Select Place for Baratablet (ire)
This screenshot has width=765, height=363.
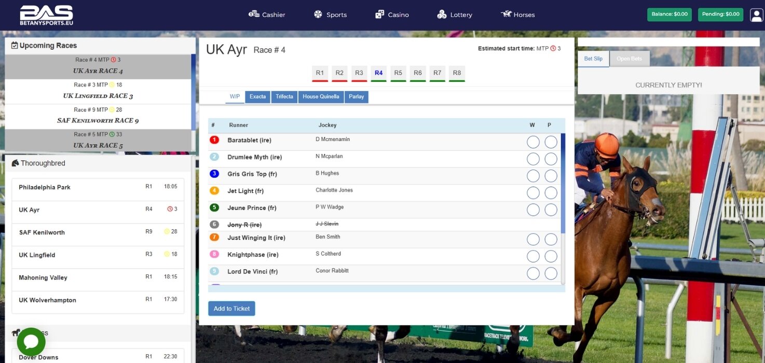pyautogui.click(x=551, y=142)
